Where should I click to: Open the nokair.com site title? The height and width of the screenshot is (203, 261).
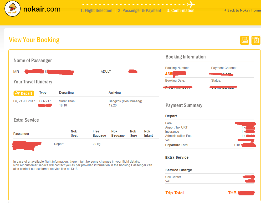pyautogui.click(x=42, y=9)
